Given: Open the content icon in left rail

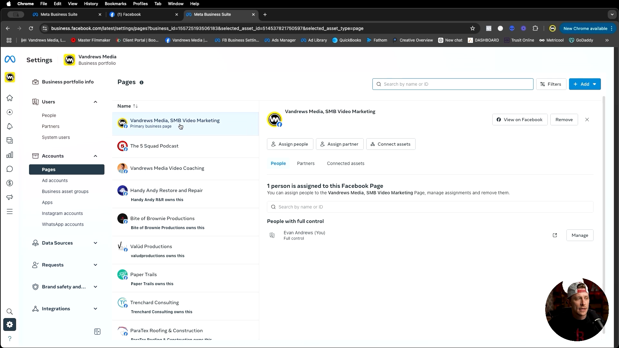Looking at the screenshot, I should [10, 140].
